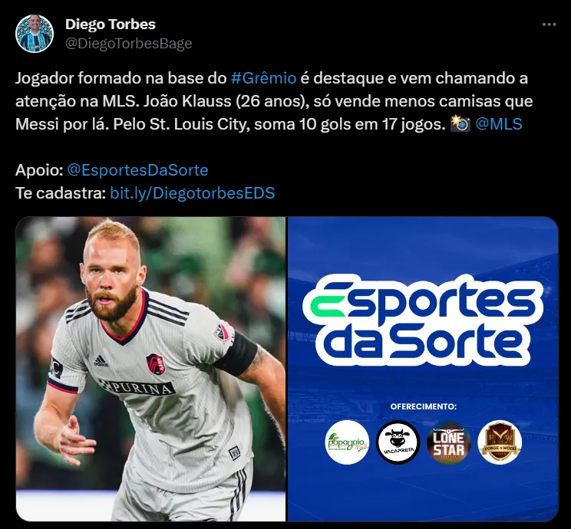Open the St. Louis City player photo
The image size is (571, 529).
pos(150,369)
